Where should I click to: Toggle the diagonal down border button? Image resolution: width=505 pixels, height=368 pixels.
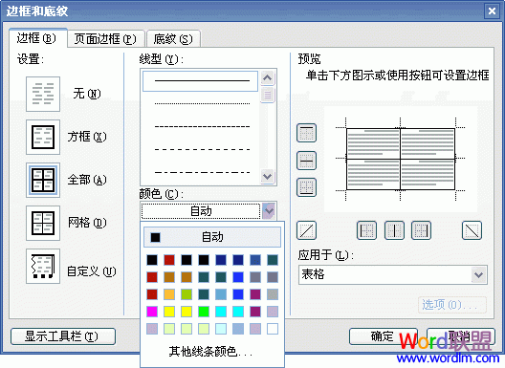472,230
